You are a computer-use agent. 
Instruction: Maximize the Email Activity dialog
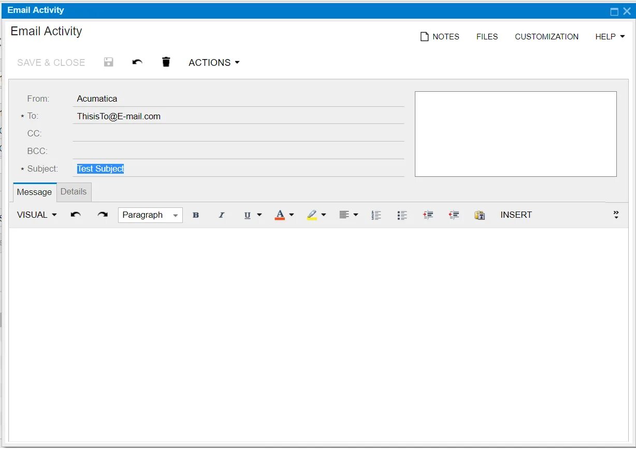(614, 11)
